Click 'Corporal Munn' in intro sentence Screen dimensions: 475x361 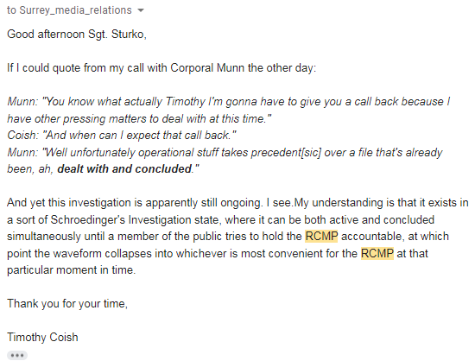click(x=207, y=68)
